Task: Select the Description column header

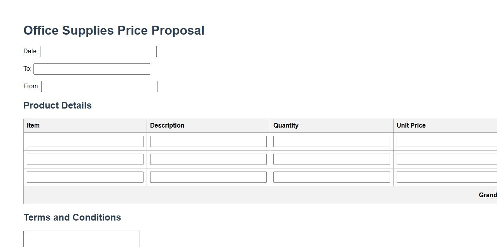Action: click(167, 125)
